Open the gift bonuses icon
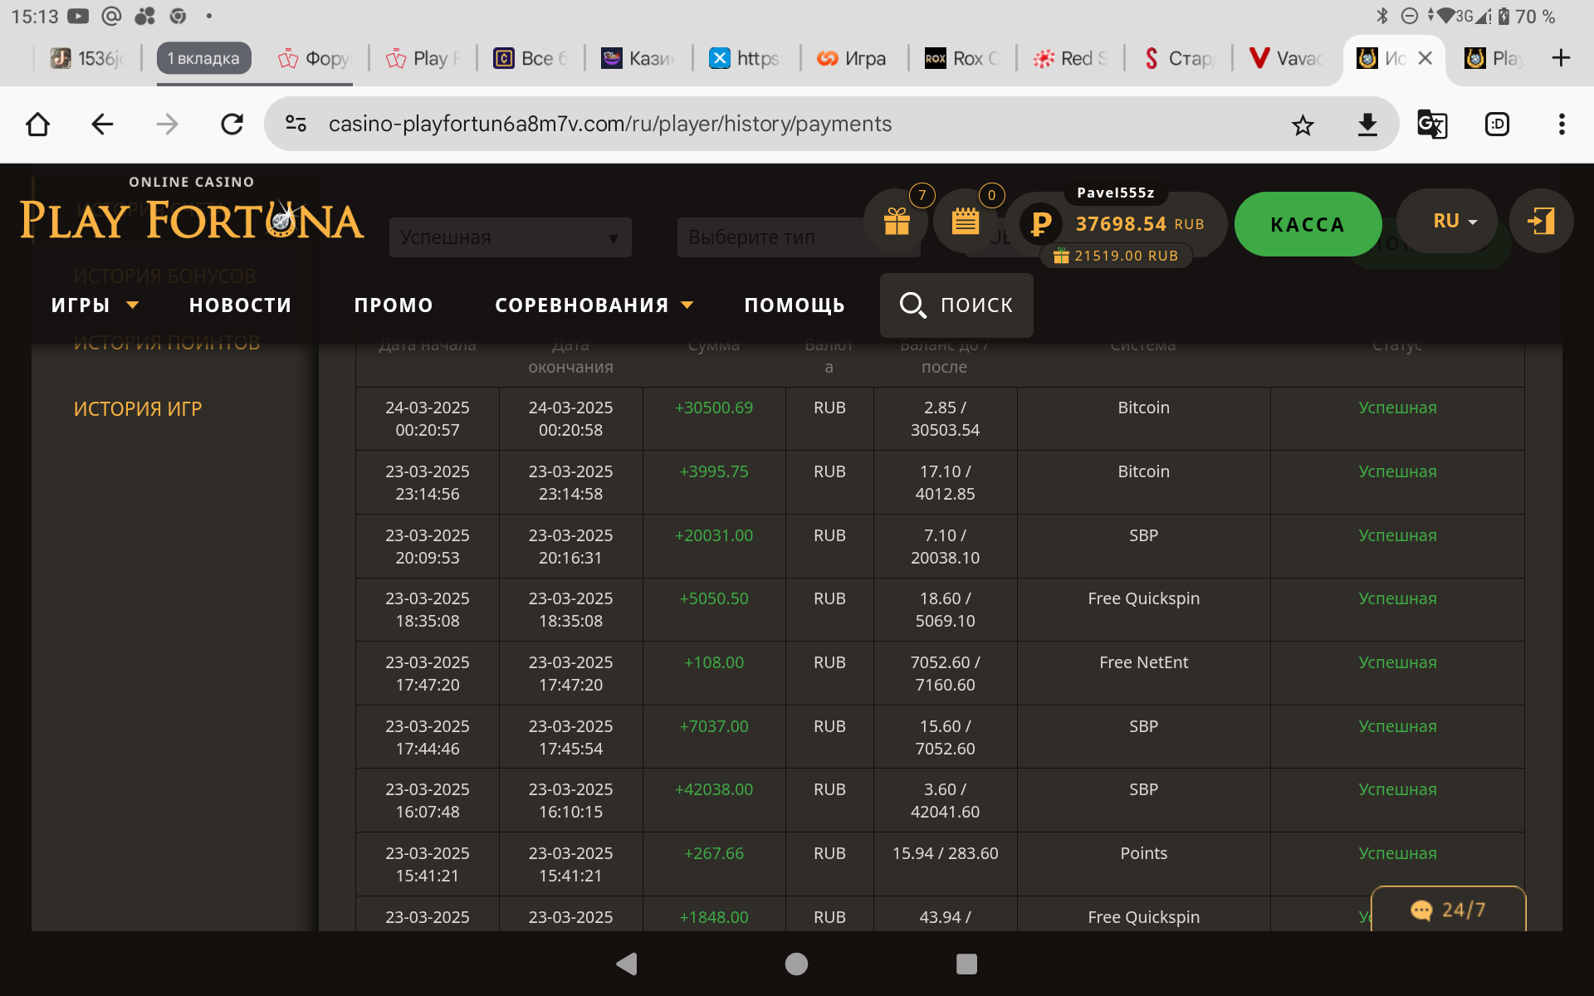The image size is (1594, 996). tap(897, 221)
